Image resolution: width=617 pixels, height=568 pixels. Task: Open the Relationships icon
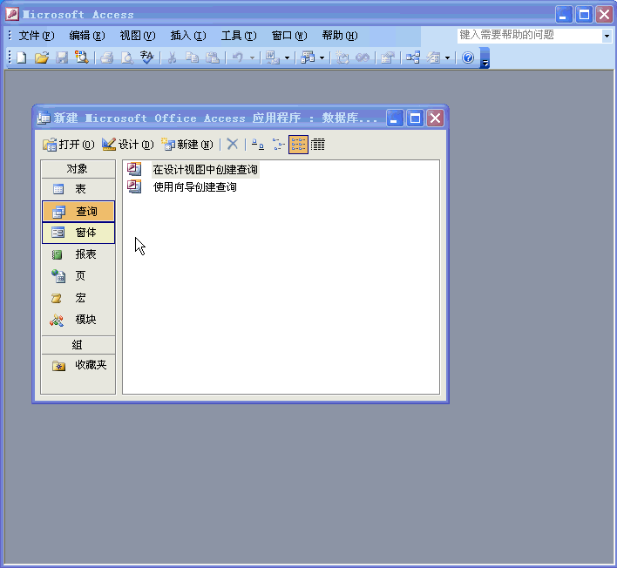pos(413,57)
